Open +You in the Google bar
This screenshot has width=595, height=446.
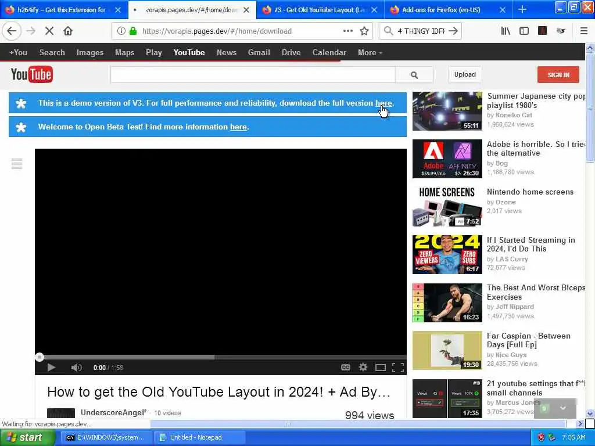(x=18, y=52)
